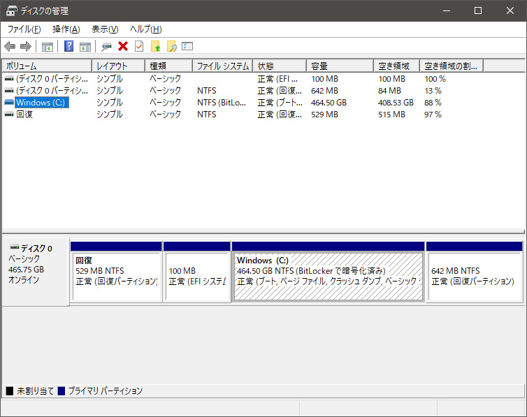Click drive icon of the 100 MB EFI row
527x417 pixels.
tap(9, 79)
